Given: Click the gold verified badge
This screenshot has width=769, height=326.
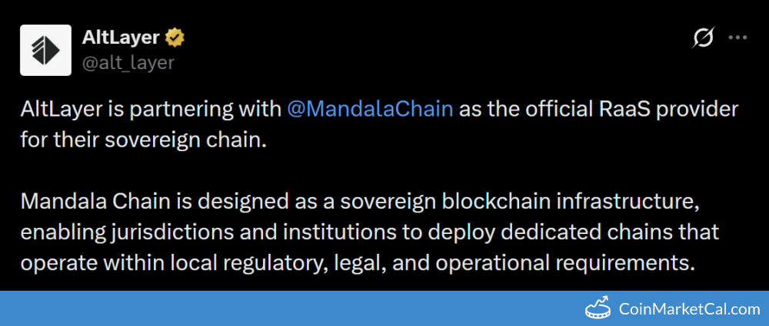Looking at the screenshot, I should [x=175, y=37].
